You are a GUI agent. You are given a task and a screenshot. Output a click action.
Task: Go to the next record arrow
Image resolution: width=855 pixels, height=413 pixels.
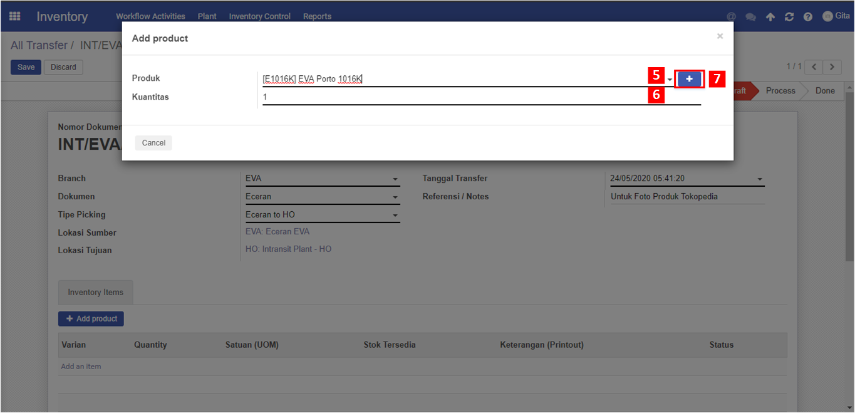[832, 66]
